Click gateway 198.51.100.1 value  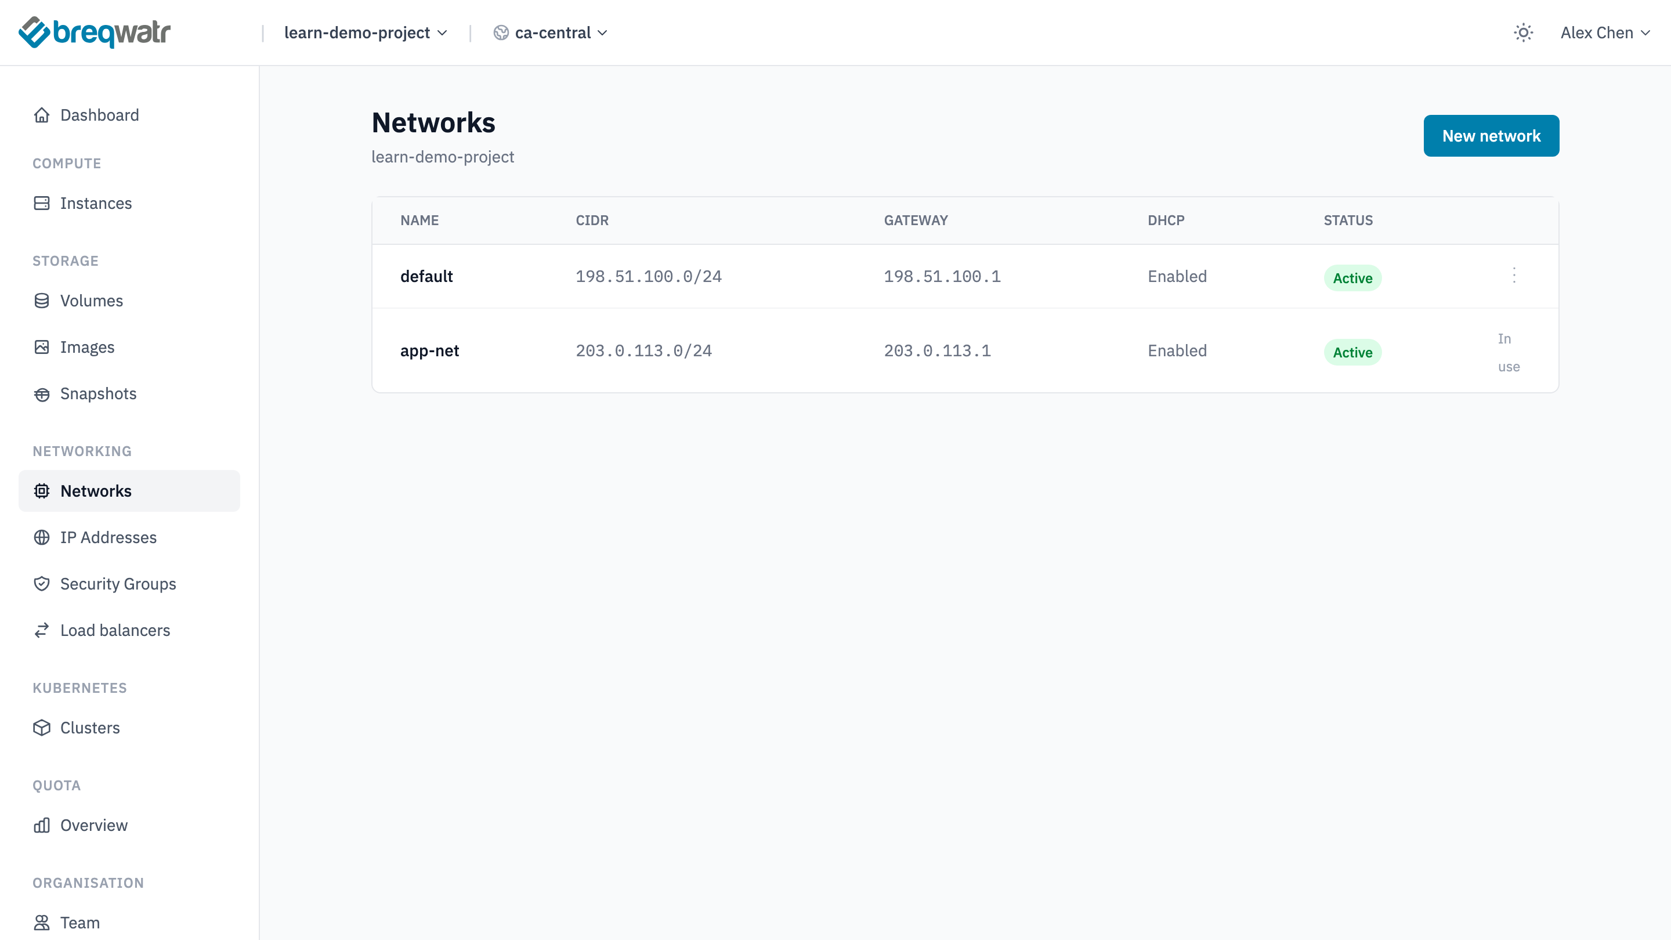942,276
